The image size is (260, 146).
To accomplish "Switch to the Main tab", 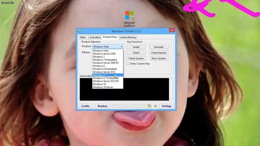I will pyautogui.click(x=83, y=37).
